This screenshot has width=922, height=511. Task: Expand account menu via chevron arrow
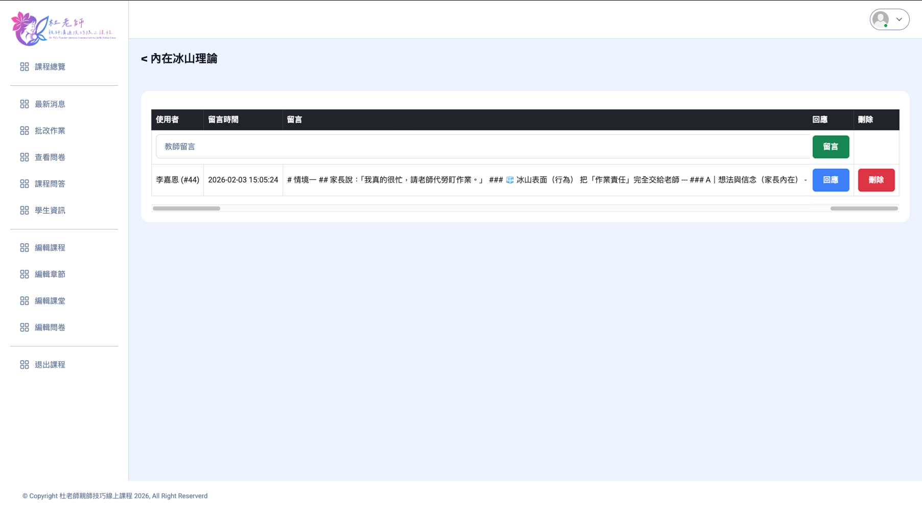(x=899, y=19)
